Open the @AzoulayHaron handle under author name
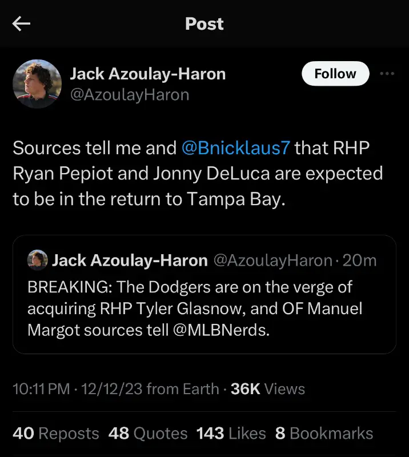 (129, 94)
